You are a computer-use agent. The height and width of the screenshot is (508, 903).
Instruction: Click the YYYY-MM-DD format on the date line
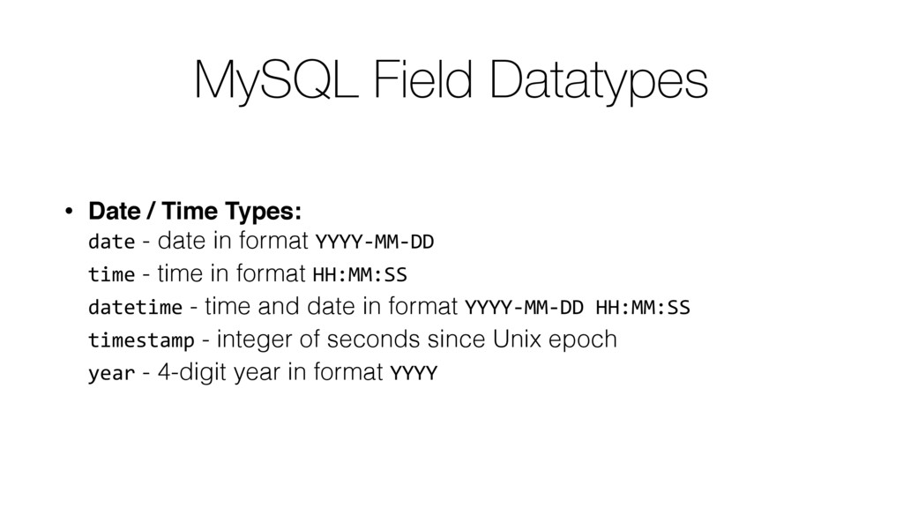(x=375, y=242)
